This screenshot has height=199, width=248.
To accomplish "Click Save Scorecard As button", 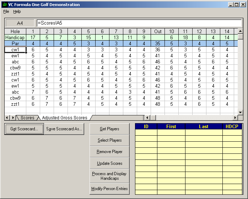I will click(64, 129).
